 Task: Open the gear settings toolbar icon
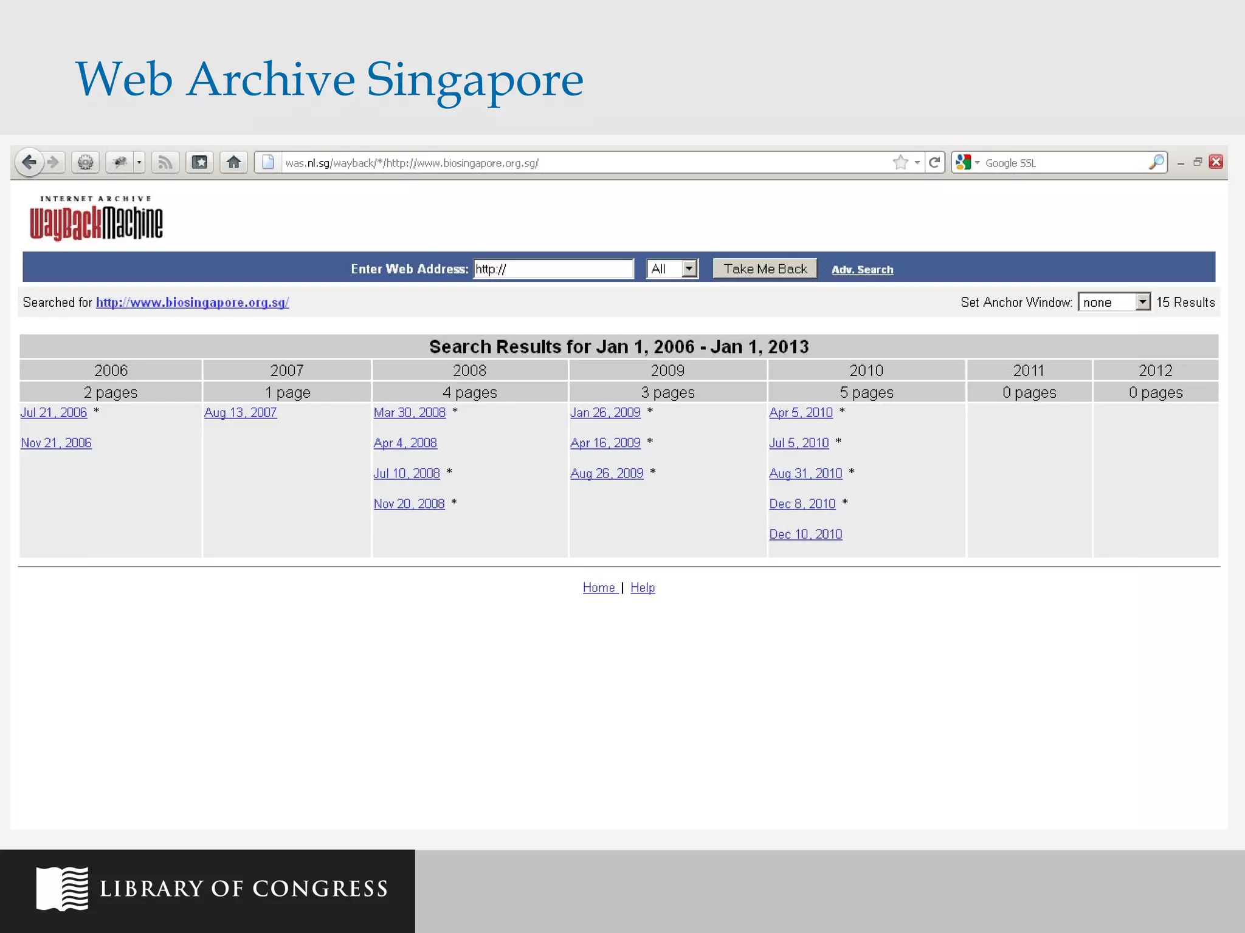[x=86, y=162]
